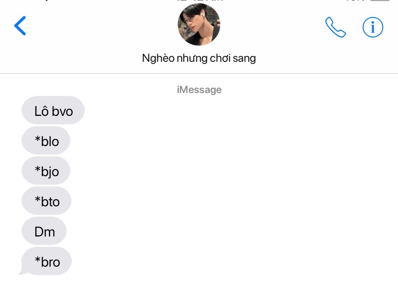Select the "*bjo" message bubble

click(46, 171)
